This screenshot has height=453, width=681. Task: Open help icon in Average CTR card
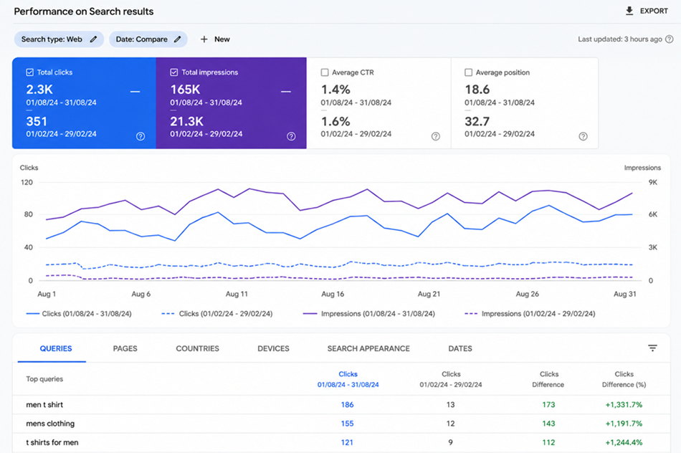(436, 136)
